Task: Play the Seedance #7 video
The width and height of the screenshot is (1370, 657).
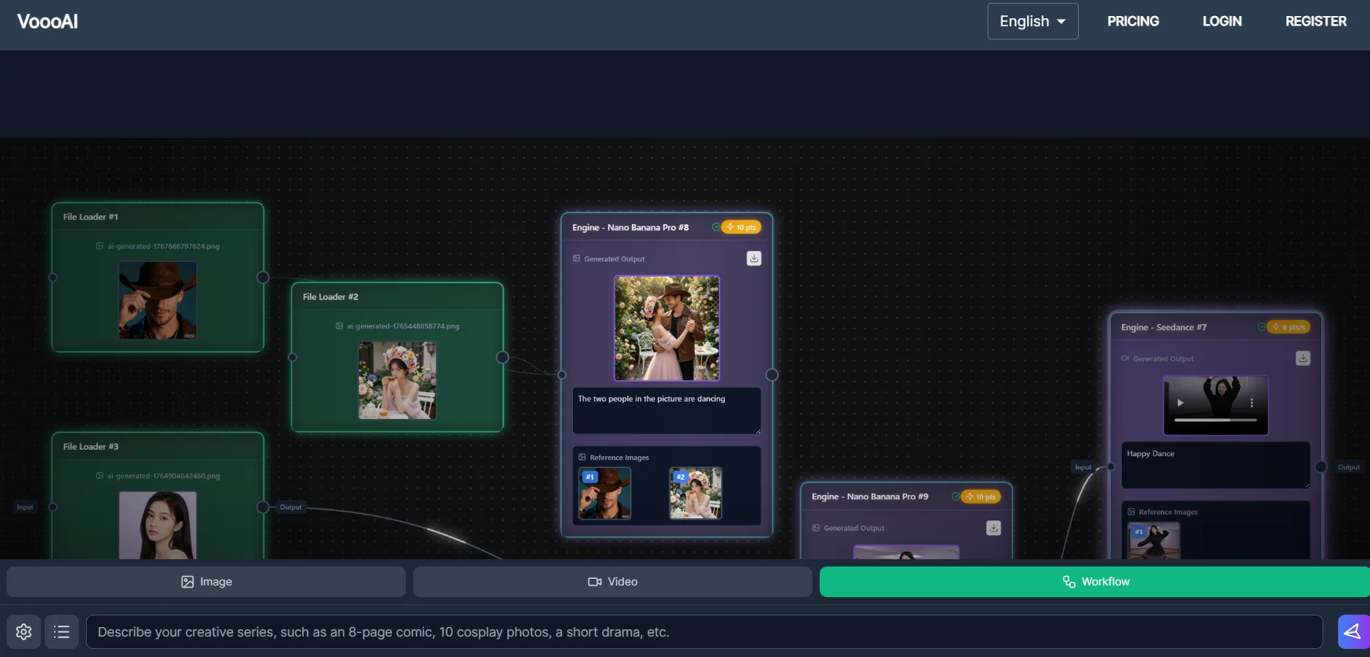Action: (x=1180, y=403)
